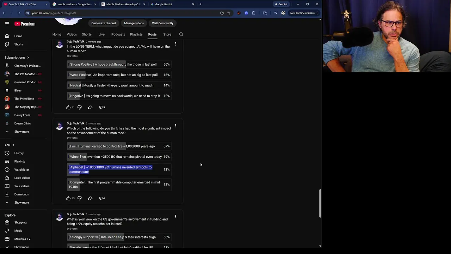Screen dimensions: 451x254
Task: Open options menu for the AI/ML poll post
Action: pos(175,44)
